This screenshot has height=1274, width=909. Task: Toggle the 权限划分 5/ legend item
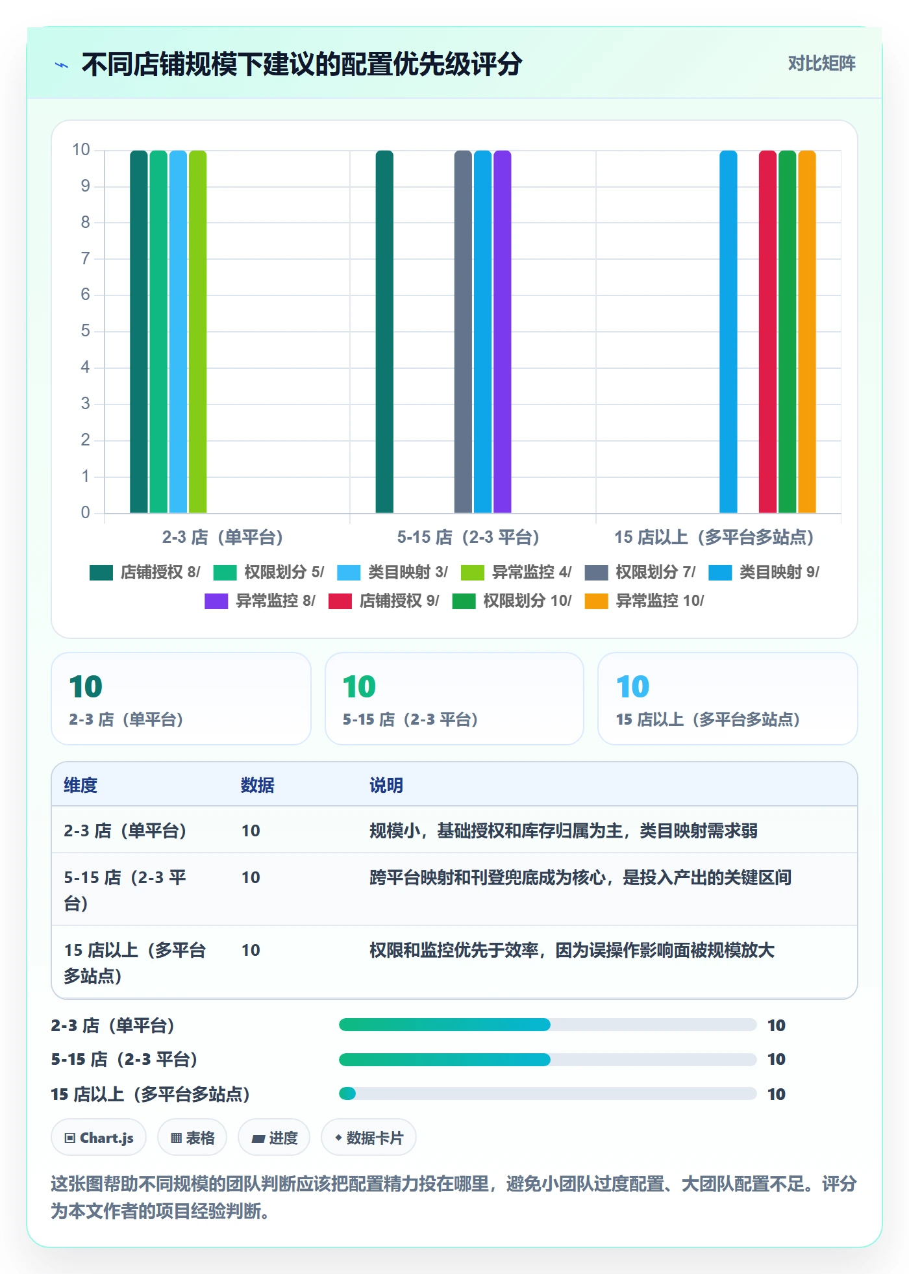pyautogui.click(x=269, y=572)
